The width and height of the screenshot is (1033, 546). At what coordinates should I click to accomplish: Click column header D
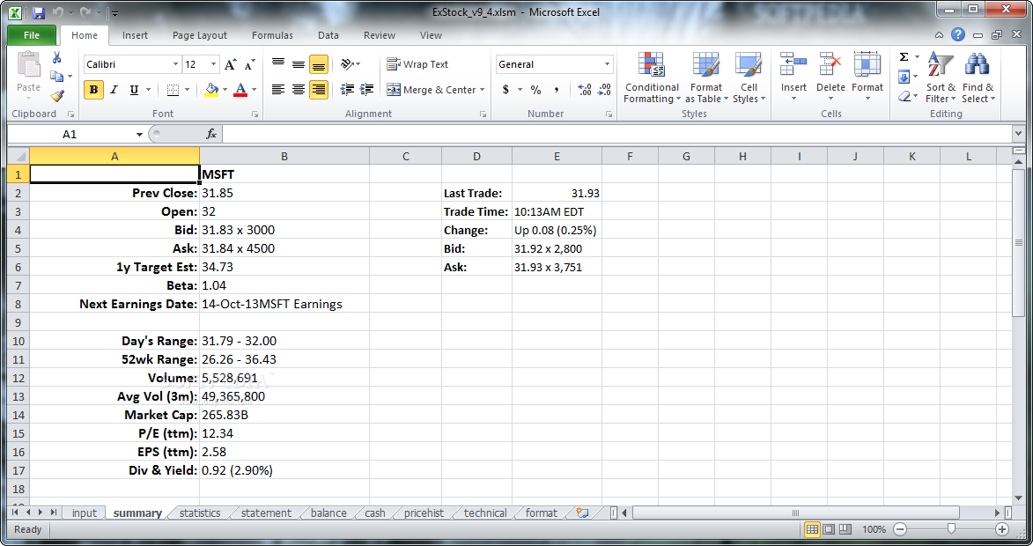point(476,156)
